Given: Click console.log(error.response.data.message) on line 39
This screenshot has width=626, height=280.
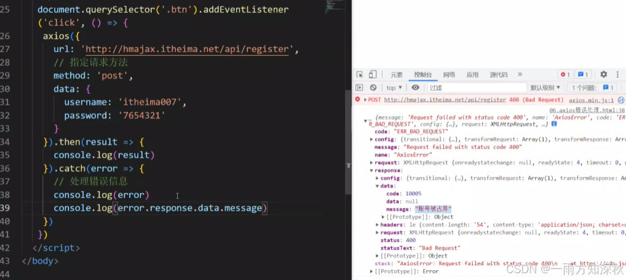Looking at the screenshot, I should coord(160,208).
